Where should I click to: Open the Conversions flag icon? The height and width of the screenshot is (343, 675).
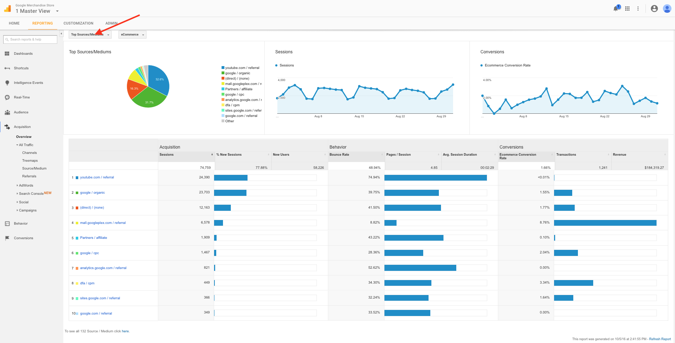coord(7,238)
